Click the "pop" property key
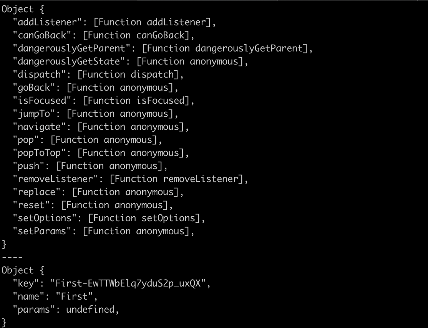 coord(26,140)
